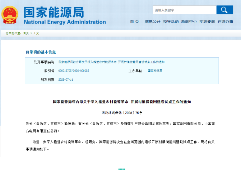This screenshot has width=241, height=171.
Task: Click the 正文 breadcrumb item
Action: (36, 33)
